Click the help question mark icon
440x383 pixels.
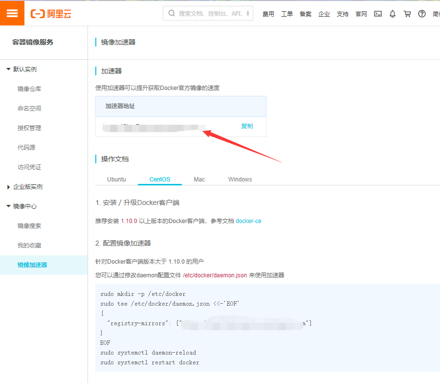(422, 14)
